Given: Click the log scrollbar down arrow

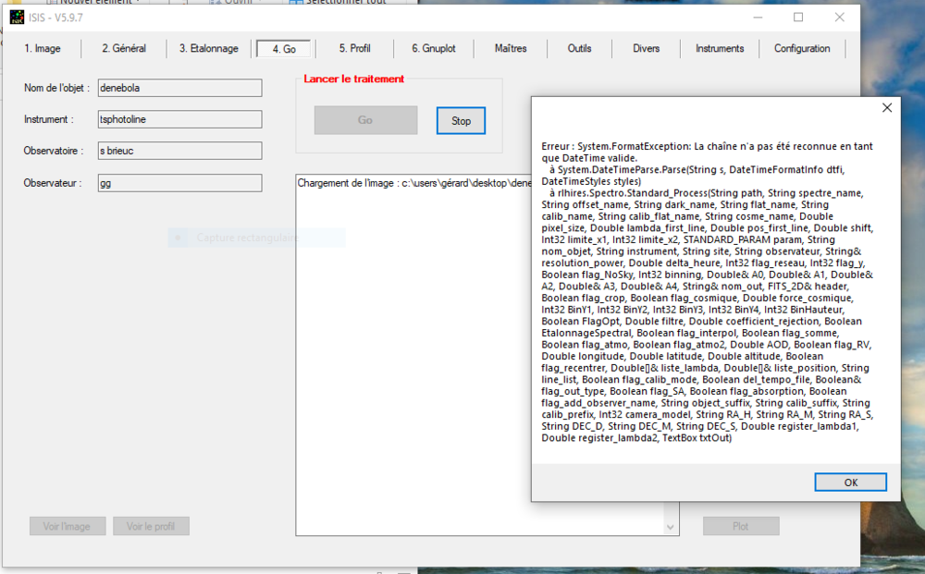Looking at the screenshot, I should (x=670, y=528).
